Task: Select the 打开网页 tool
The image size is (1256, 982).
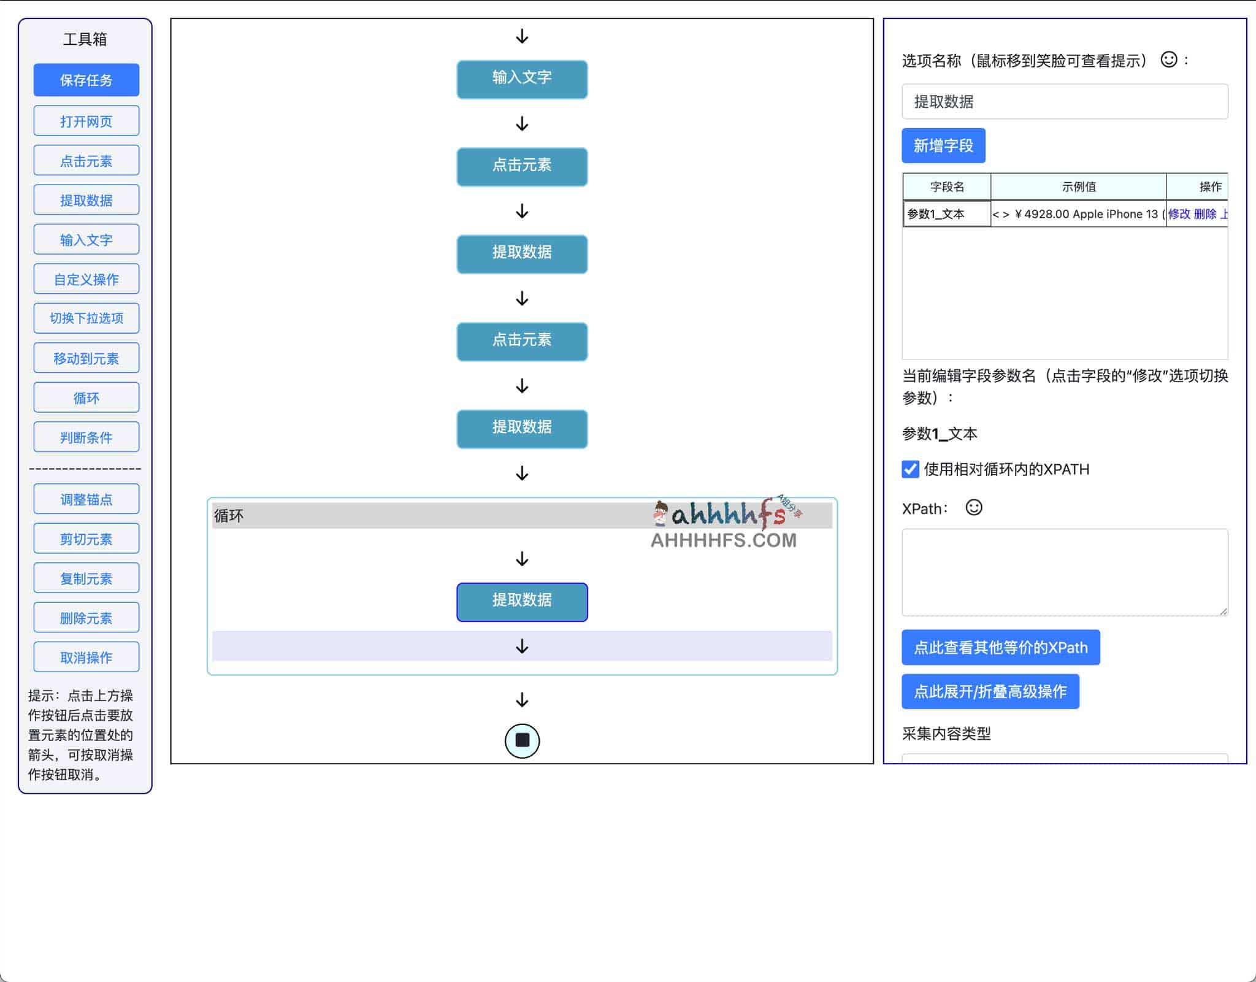Action: tap(86, 120)
